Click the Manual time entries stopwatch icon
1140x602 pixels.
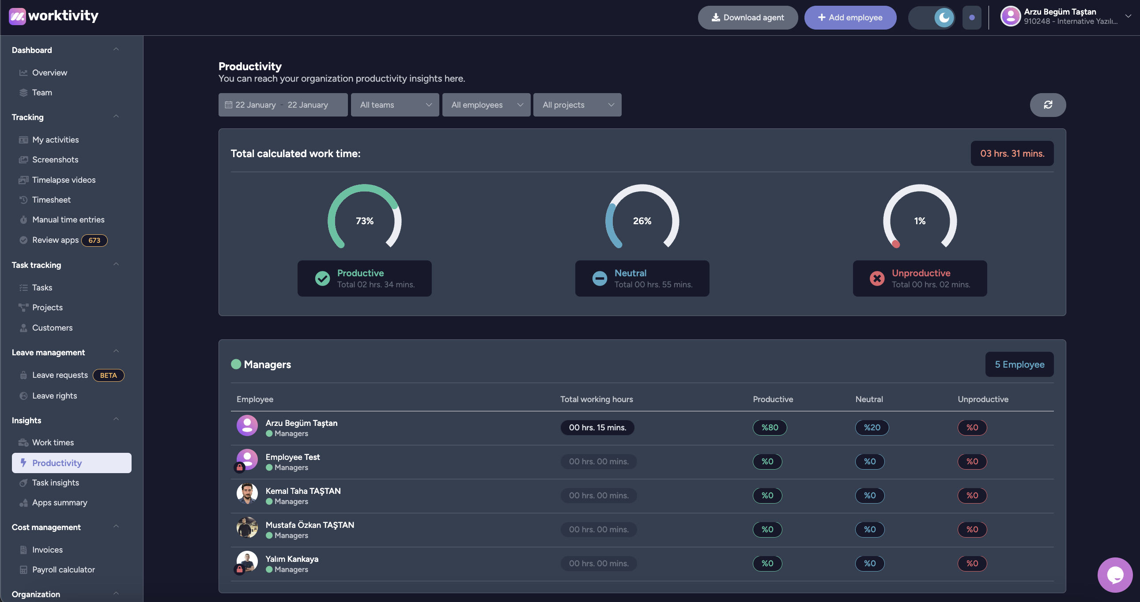coord(23,219)
